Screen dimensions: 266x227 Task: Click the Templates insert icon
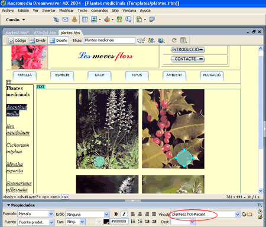pos(140,19)
